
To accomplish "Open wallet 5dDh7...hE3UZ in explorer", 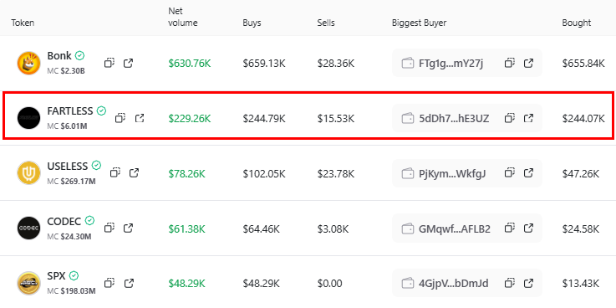I will point(529,118).
